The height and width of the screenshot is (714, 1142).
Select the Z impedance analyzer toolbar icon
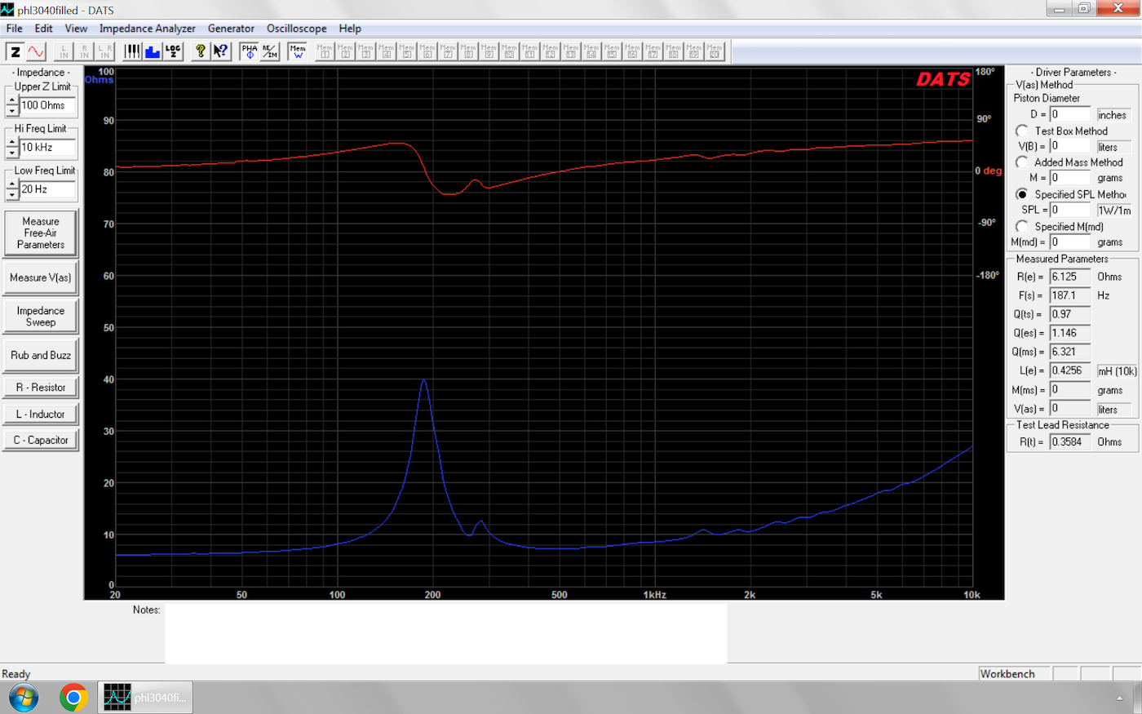click(x=15, y=51)
